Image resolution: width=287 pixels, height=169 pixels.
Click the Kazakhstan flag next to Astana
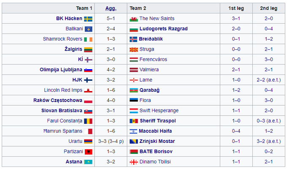[88, 161]
